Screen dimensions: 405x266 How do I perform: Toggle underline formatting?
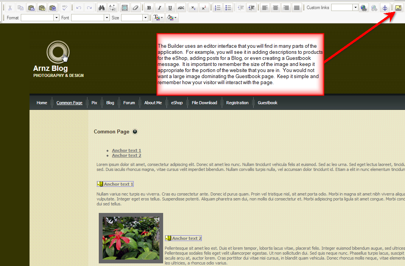pos(170,8)
